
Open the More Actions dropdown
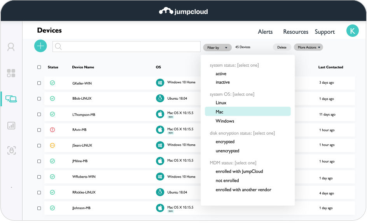click(308, 47)
